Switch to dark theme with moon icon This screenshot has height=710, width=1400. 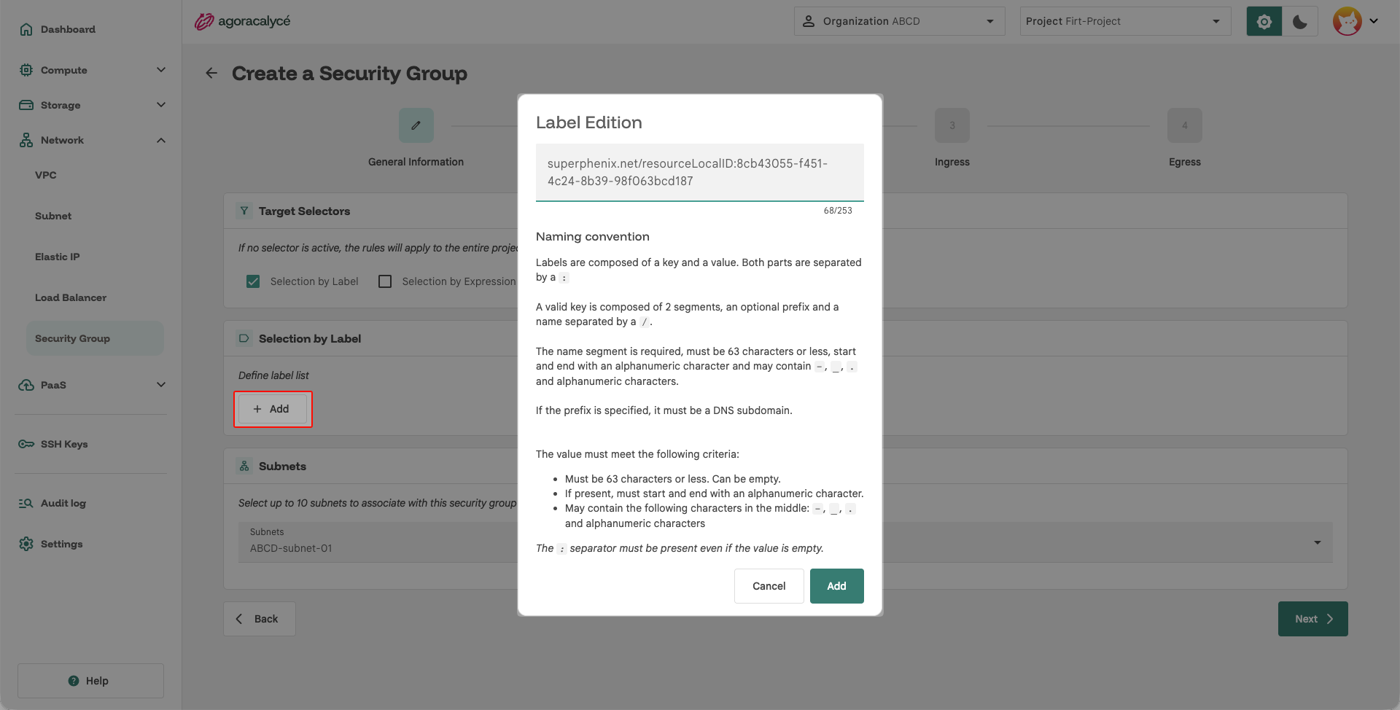tap(1300, 21)
